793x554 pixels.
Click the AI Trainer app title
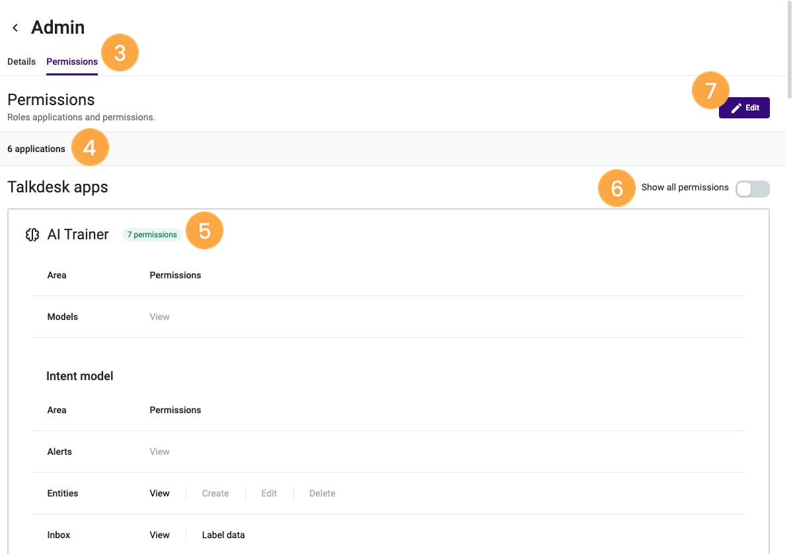[78, 235]
